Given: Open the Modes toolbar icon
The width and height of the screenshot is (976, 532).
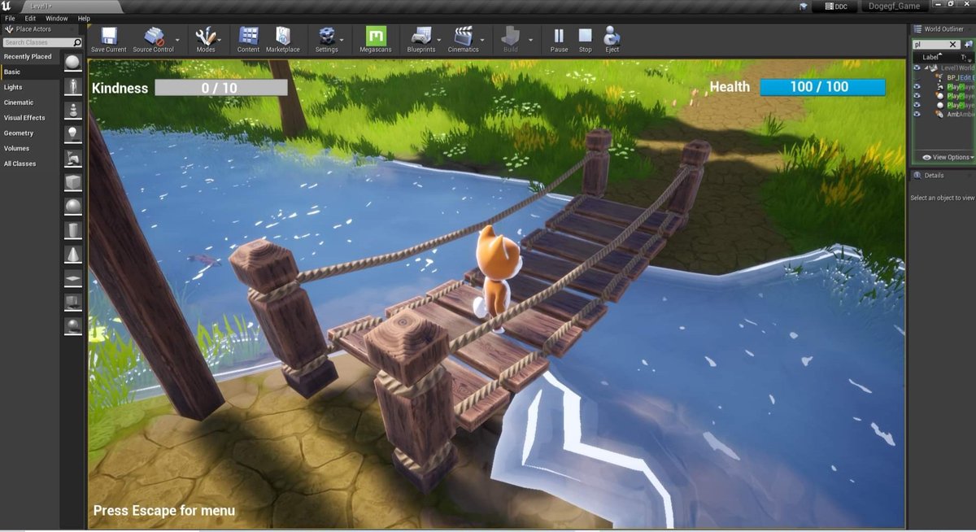Looking at the screenshot, I should coord(206,35).
